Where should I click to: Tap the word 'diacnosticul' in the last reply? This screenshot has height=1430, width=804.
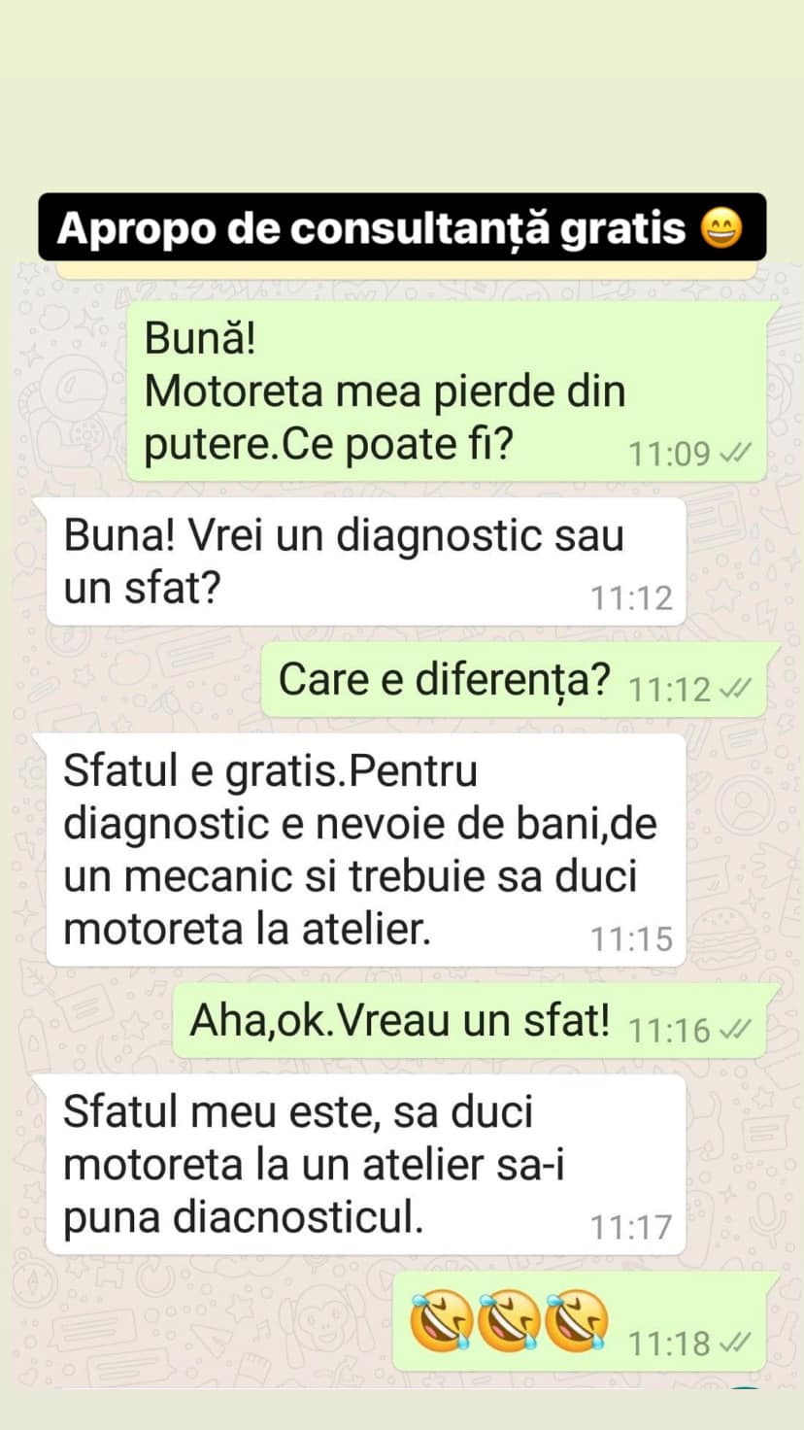point(299,1217)
